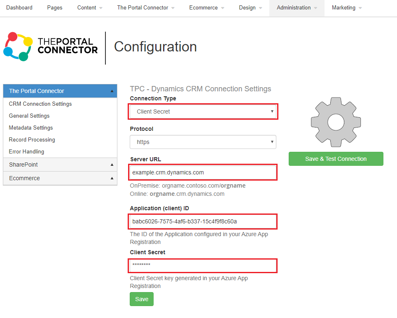The width and height of the screenshot is (397, 318).
Task: Focus the Client Secret password field
Action: click(203, 265)
